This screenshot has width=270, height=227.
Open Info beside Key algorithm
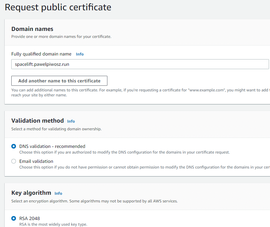(x=58, y=193)
